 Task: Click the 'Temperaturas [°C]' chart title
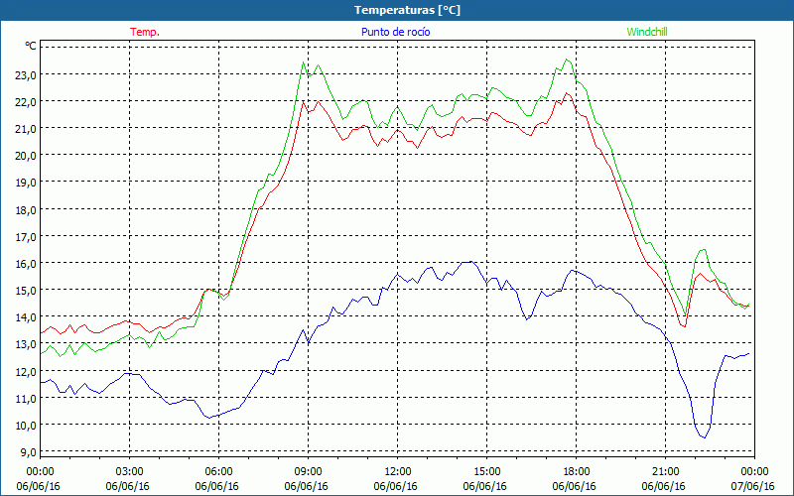[x=407, y=10]
